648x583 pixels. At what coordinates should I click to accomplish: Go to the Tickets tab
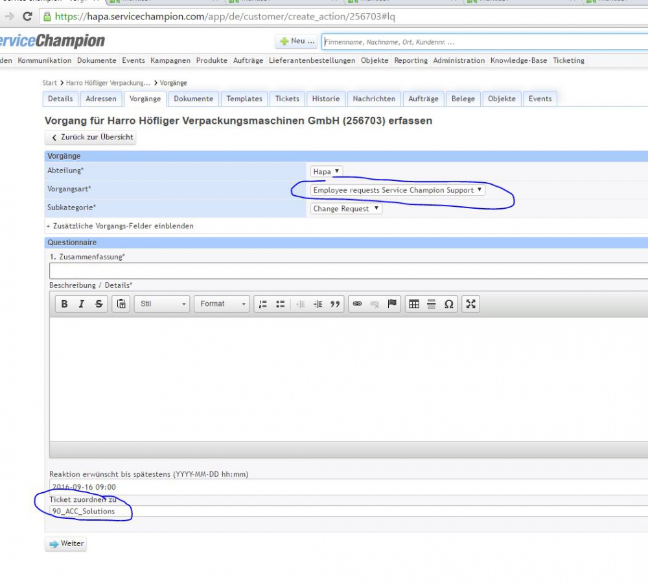pyautogui.click(x=287, y=99)
